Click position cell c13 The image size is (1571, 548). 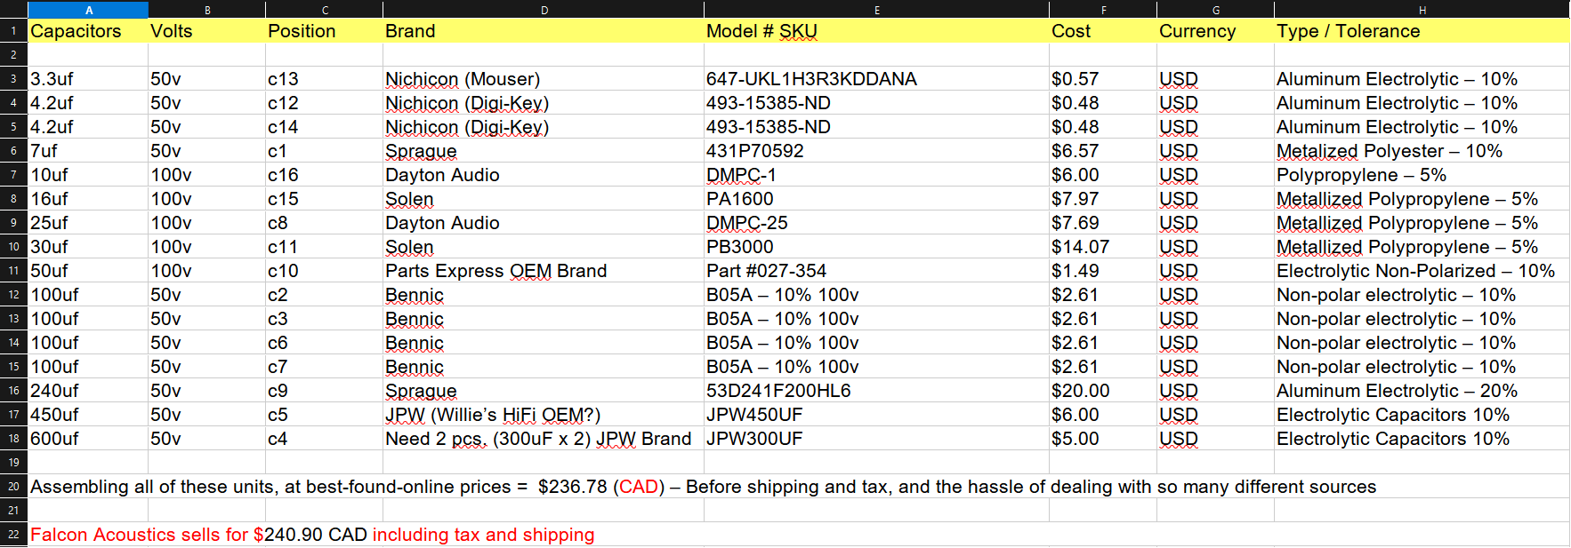click(324, 79)
